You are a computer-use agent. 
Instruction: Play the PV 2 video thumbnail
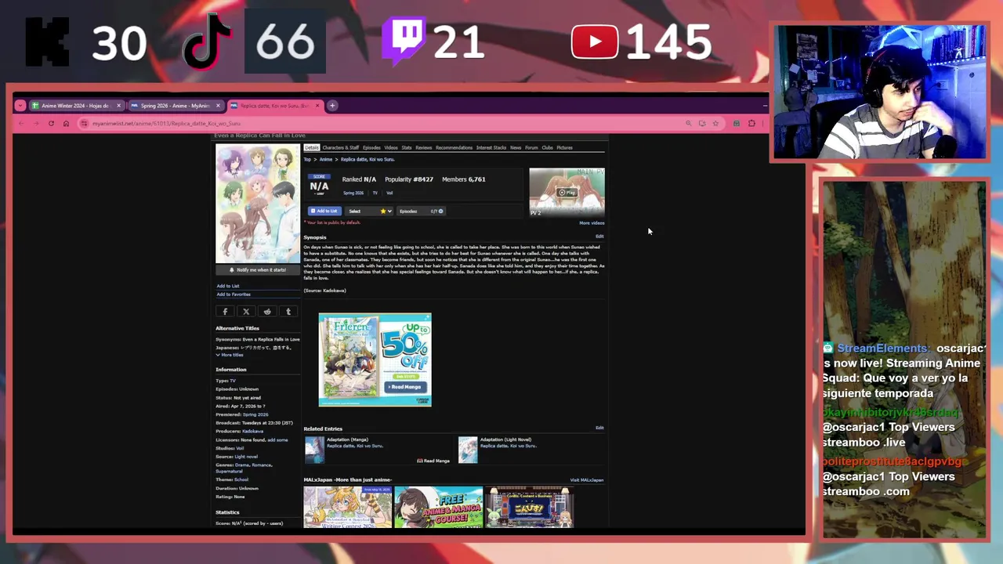[567, 192]
